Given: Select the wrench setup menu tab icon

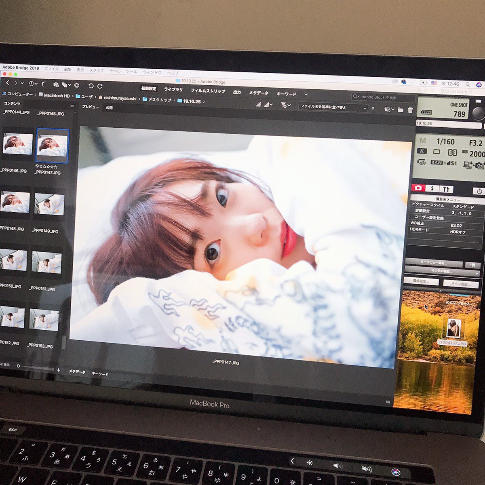Looking at the screenshot, I should (x=445, y=189).
